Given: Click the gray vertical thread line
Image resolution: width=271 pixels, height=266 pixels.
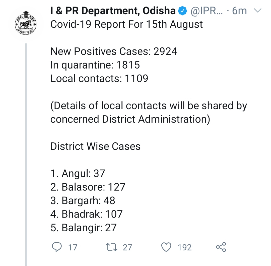Looking at the screenshot, I should [x=26, y=151].
